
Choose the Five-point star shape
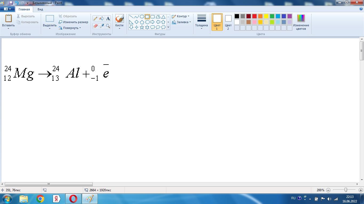[x=142, y=27]
